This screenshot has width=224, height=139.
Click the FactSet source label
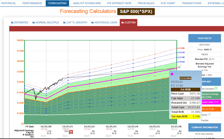(204, 120)
